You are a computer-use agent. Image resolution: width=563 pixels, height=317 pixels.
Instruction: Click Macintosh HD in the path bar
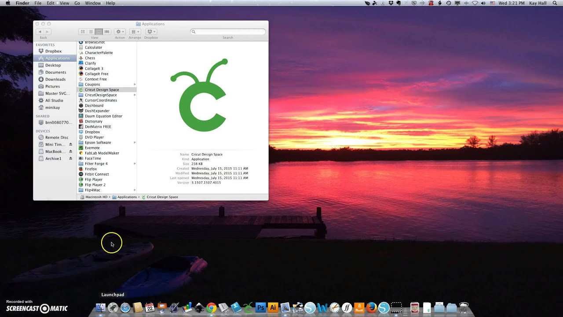(x=94, y=197)
